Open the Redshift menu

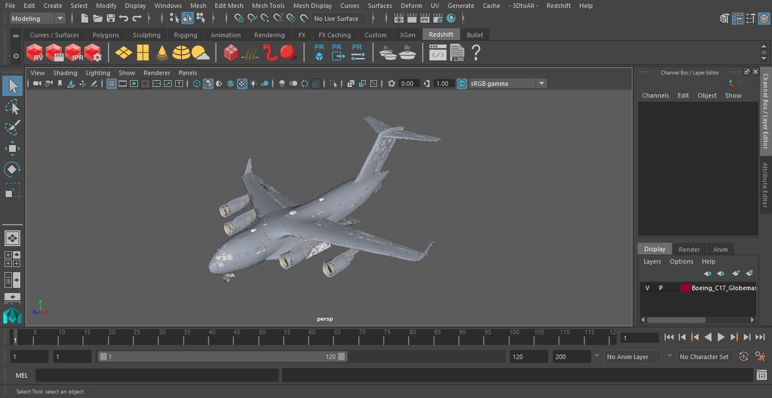tap(558, 6)
